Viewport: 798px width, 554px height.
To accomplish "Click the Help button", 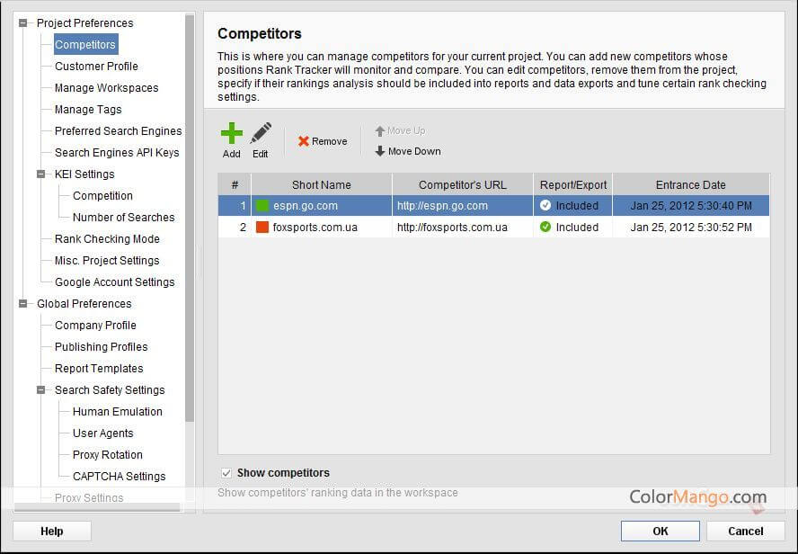I will [x=52, y=532].
